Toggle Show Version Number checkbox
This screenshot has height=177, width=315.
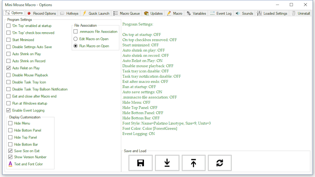[10, 157]
